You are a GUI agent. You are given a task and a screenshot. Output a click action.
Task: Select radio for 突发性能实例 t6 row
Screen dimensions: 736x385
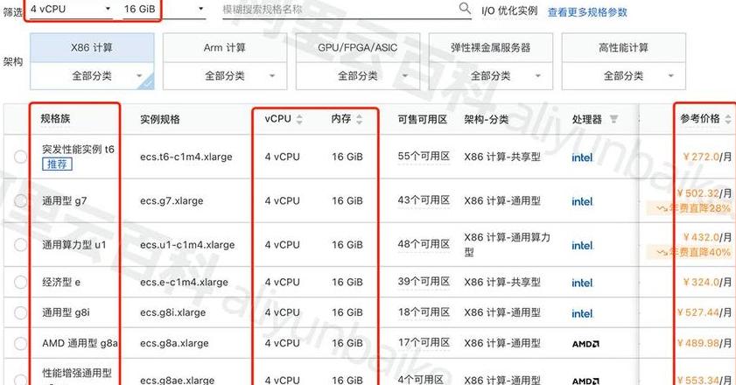[21, 157]
